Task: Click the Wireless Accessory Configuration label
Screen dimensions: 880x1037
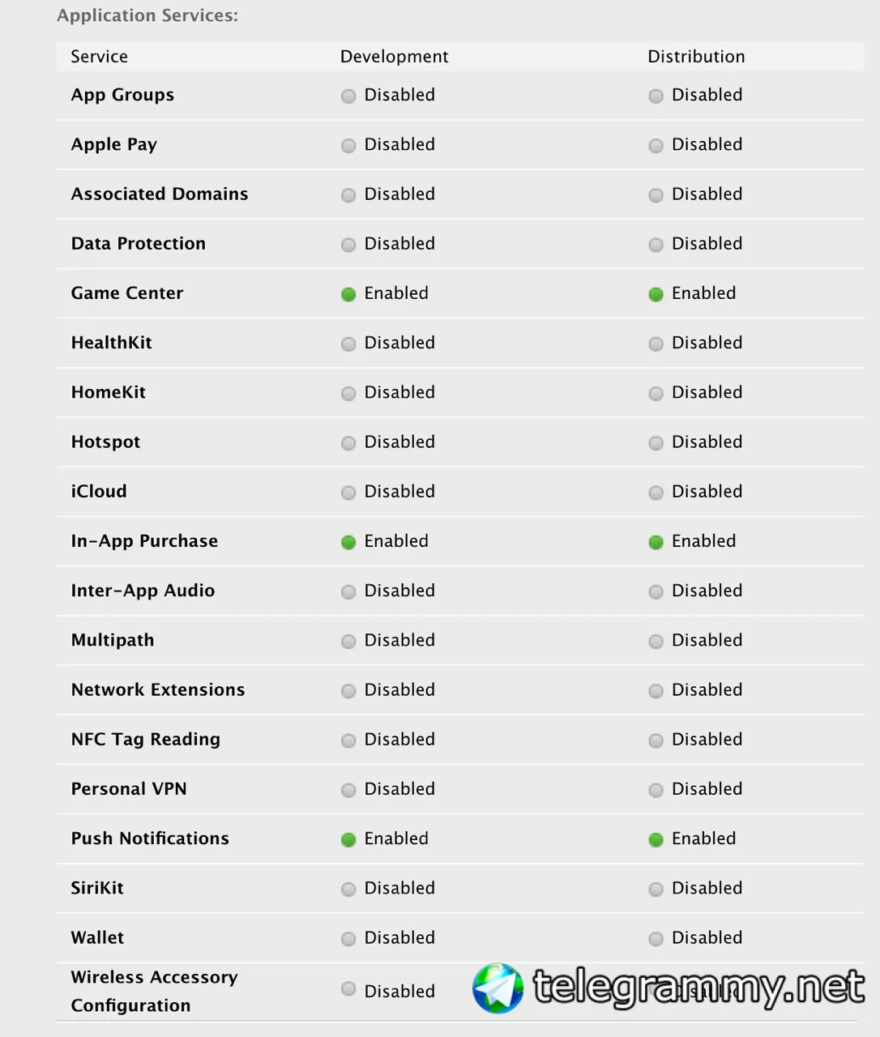Action: 154,991
